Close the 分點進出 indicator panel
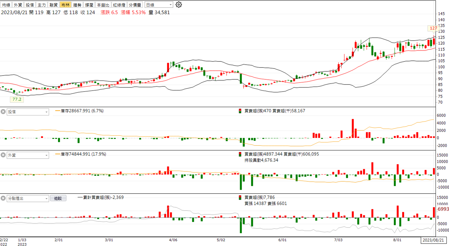 3,198
